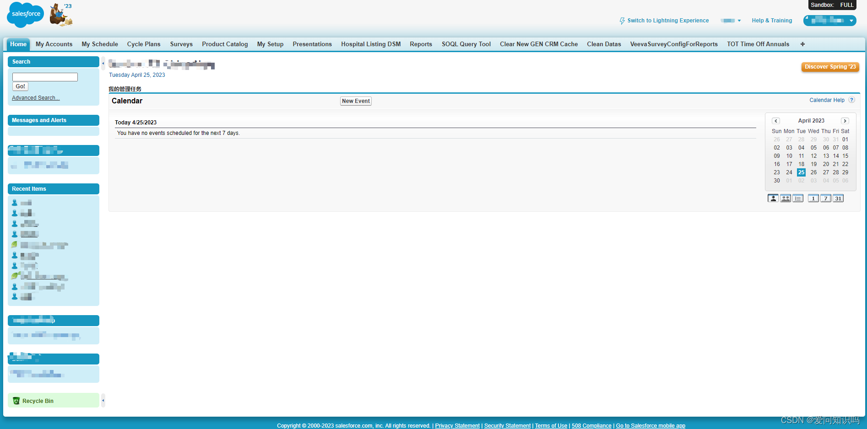Click Go to Salesforce mobile app link
The image size is (867, 429).
tap(650, 426)
